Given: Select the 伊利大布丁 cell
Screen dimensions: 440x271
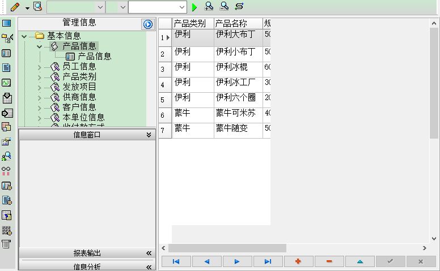Looking at the screenshot, I should 238,37.
